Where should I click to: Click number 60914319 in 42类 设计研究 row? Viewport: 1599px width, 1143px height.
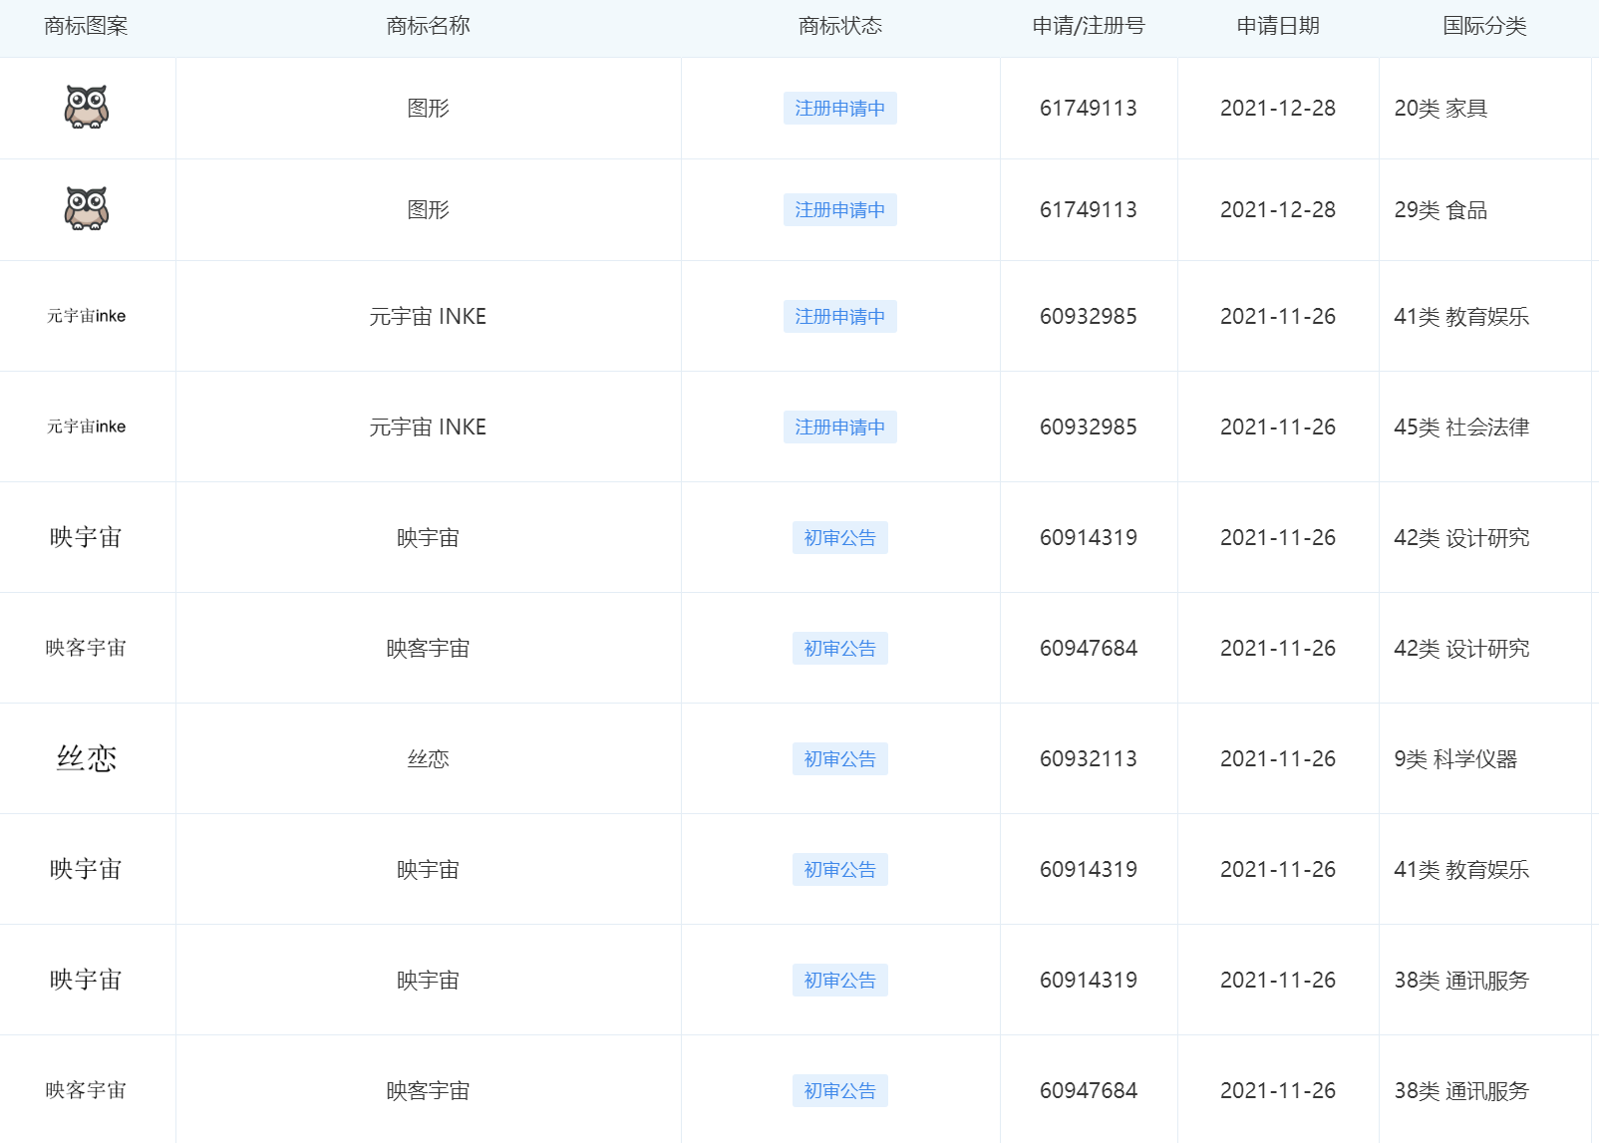1089,537
